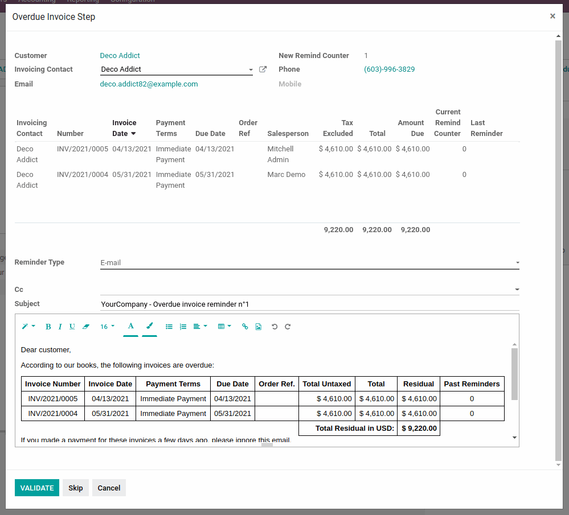Click the Cancel button

point(109,488)
